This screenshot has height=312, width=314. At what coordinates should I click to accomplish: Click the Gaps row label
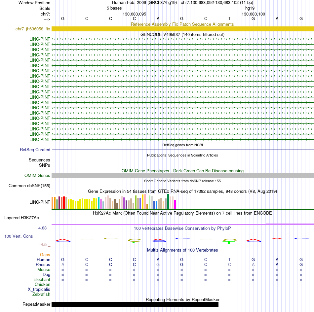coord(45,255)
